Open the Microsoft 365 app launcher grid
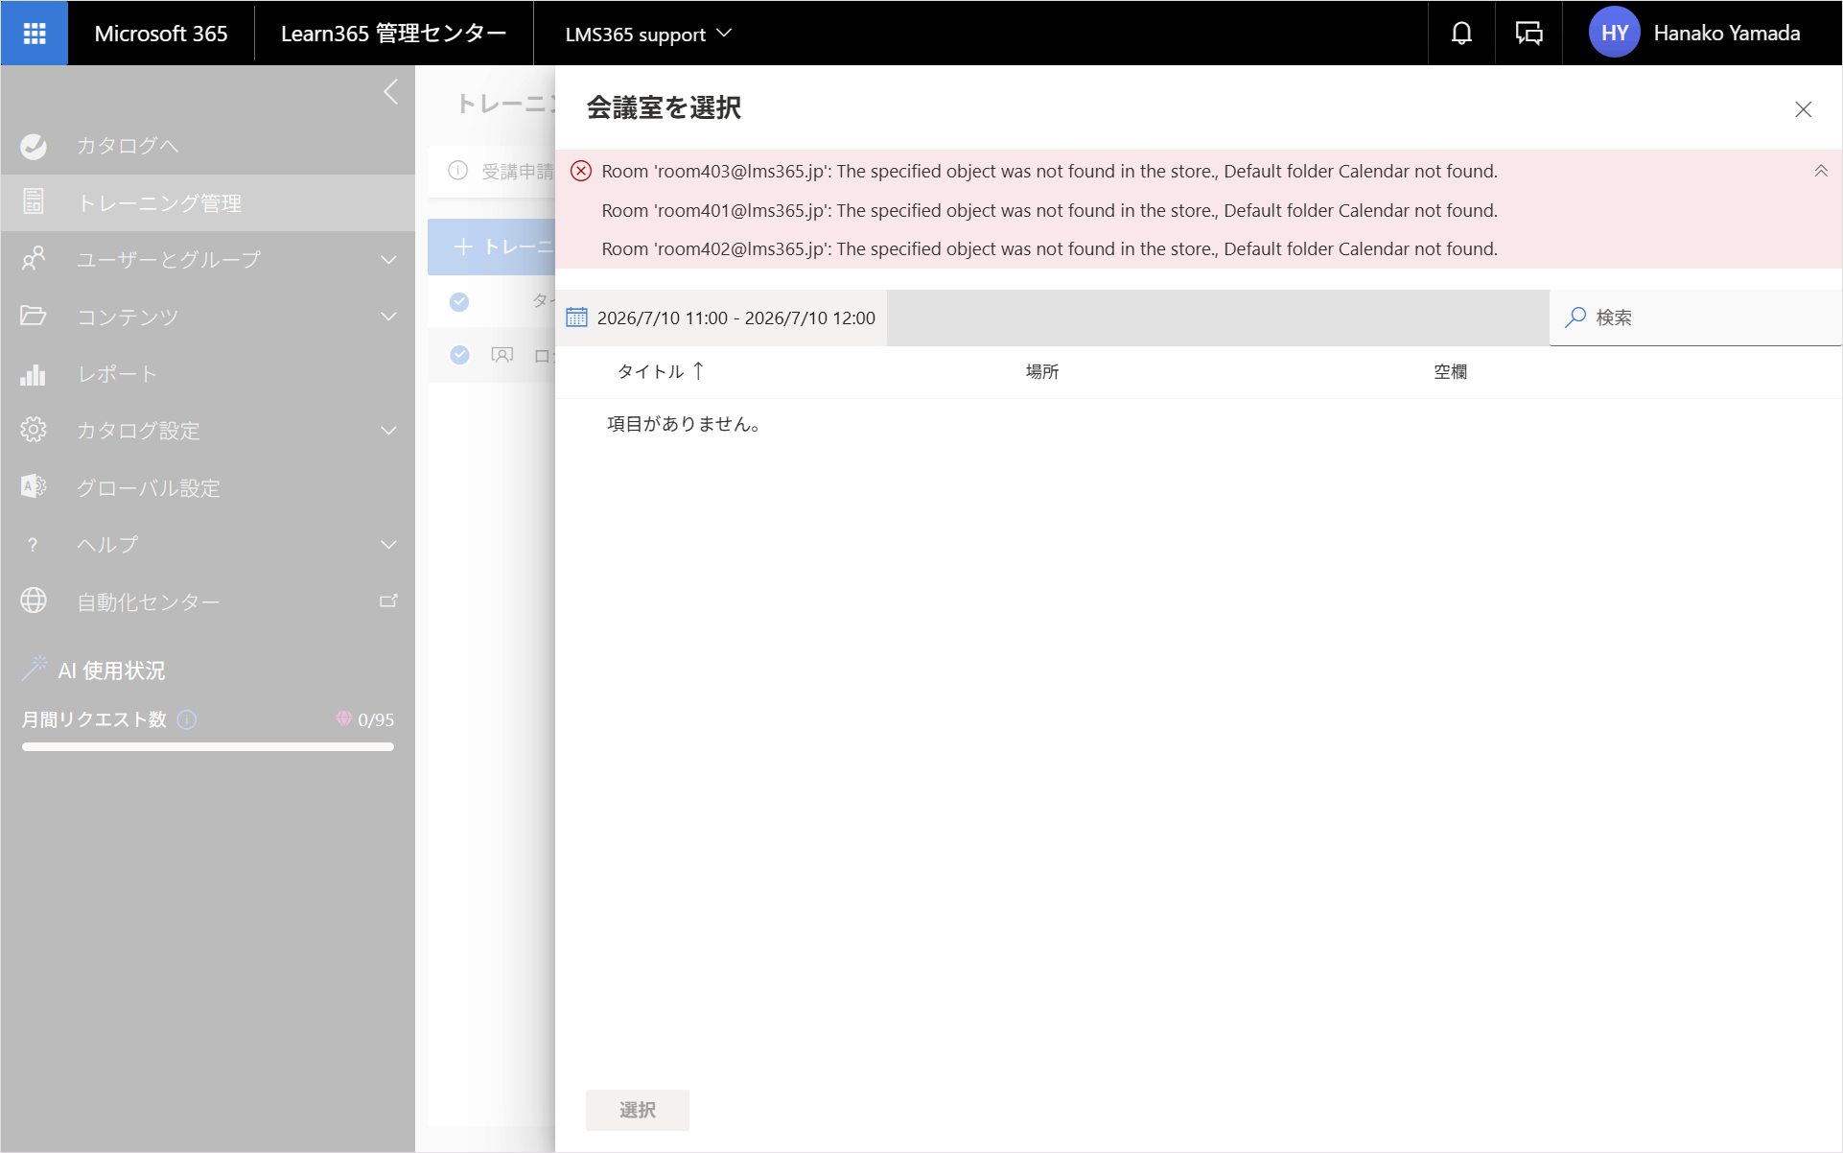Screen dimensions: 1843x1153 35,34
